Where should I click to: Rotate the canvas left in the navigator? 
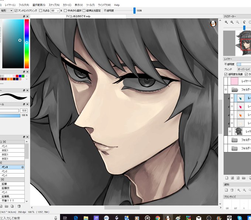(x=244, y=22)
